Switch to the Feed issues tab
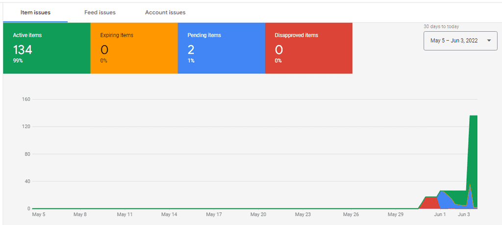This screenshot has height=225, width=502. tap(100, 12)
